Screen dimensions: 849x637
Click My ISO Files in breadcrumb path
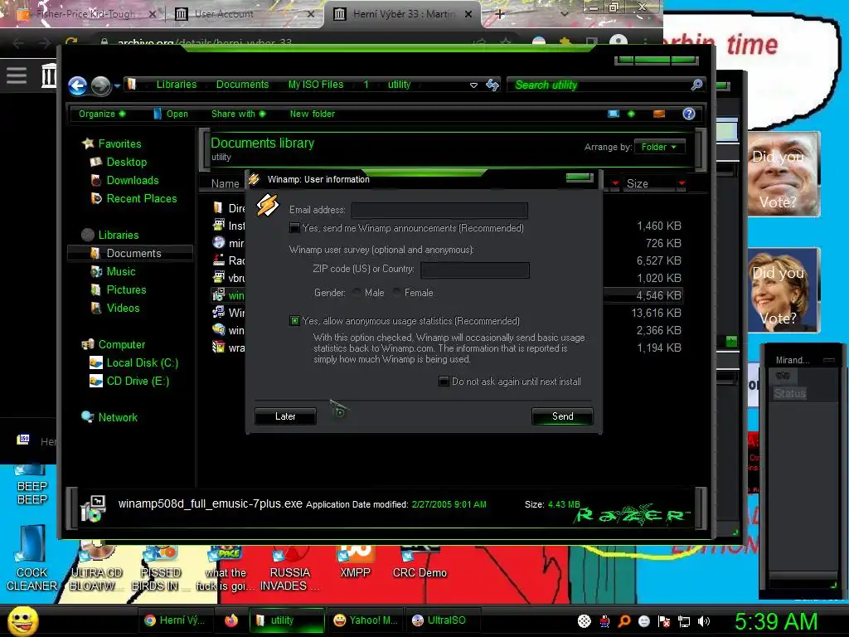[316, 85]
